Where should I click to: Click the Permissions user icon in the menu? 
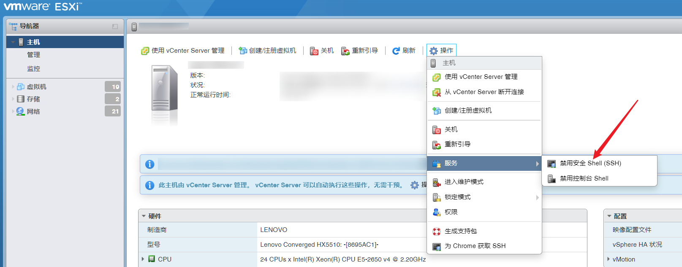coord(437,212)
